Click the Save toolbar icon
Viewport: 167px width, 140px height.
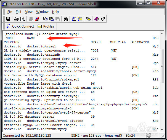coord(8,19)
